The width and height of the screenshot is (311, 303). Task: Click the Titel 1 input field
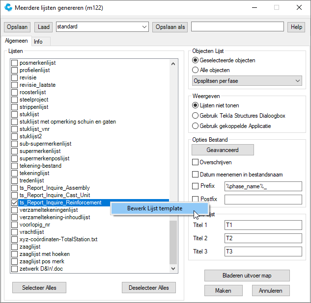coord(263,225)
